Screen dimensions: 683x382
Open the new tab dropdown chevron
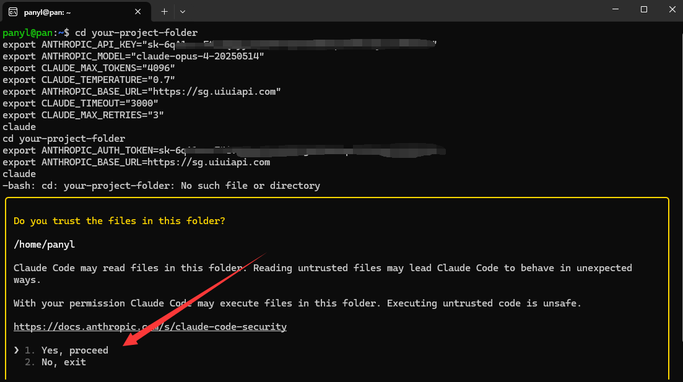[183, 11]
